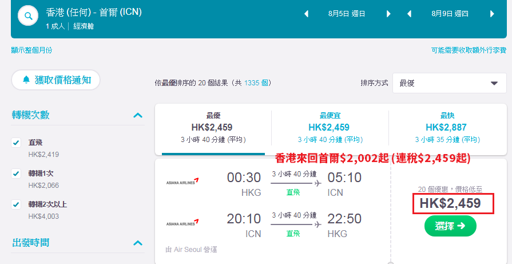Collapse the 轉機次數 filter section
The height and width of the screenshot is (264, 512).
coord(138,115)
